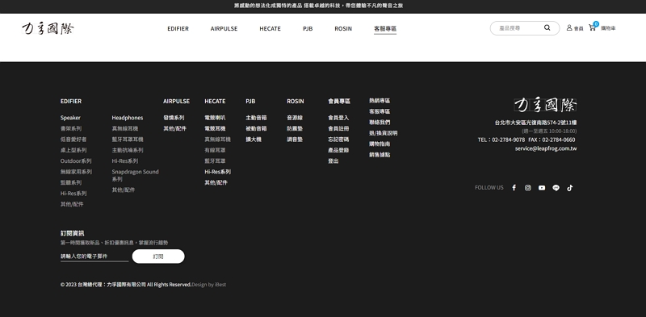Open the shopping cart icon
This screenshot has height=317, width=646.
click(x=593, y=27)
